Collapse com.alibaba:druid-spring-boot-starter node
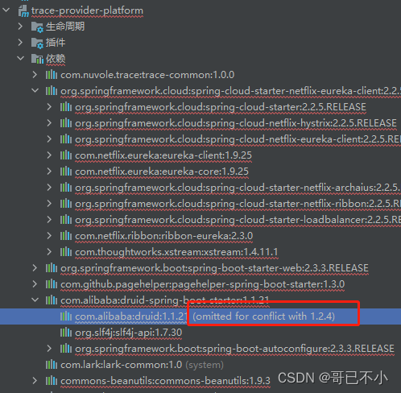The width and height of the screenshot is (401, 393). point(35,300)
